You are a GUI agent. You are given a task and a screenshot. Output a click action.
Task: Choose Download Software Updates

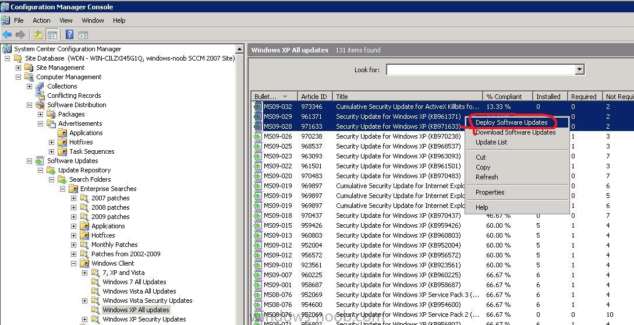click(x=516, y=132)
